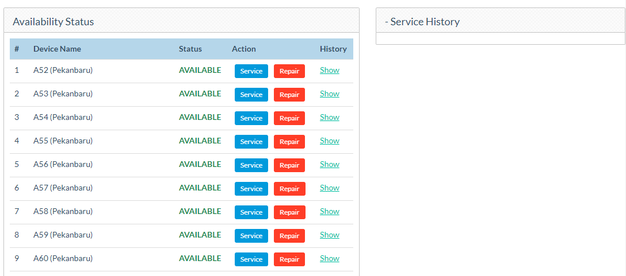Show history for A60 (Pekanbaru)
This screenshot has width=626, height=276.
click(329, 258)
